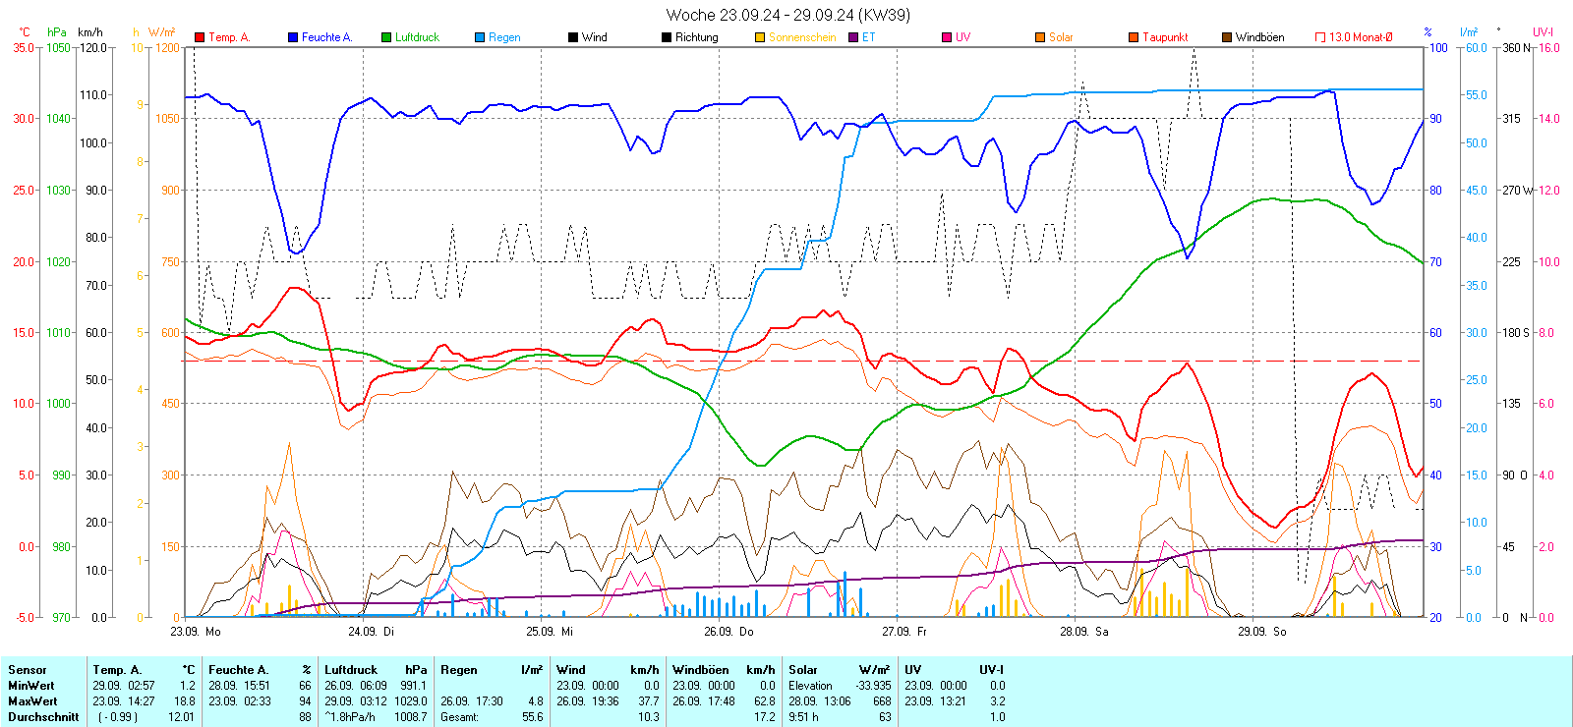Toggle the black Wind legend marker
The height and width of the screenshot is (727, 1573).
coord(573,37)
